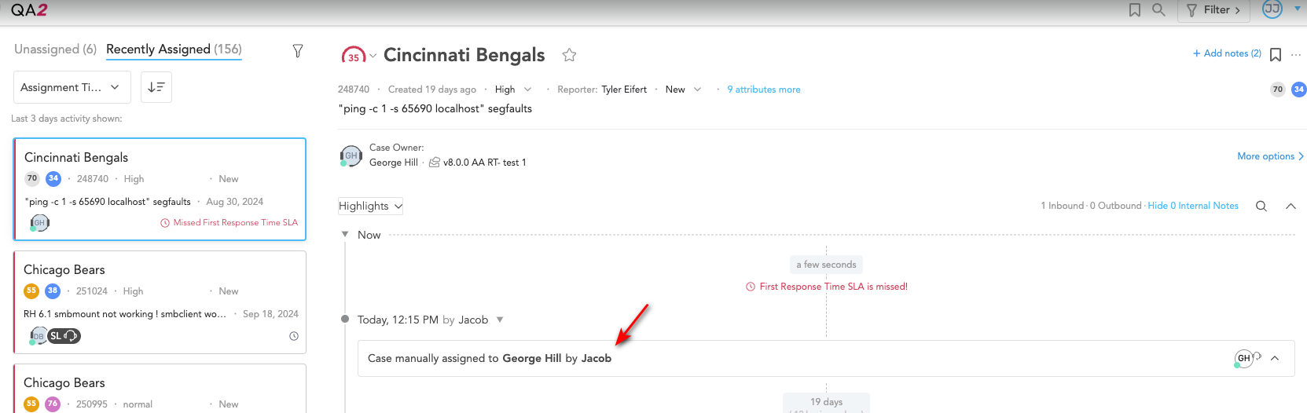Click George Hill case owner avatar
1307x413 pixels.
click(351, 155)
